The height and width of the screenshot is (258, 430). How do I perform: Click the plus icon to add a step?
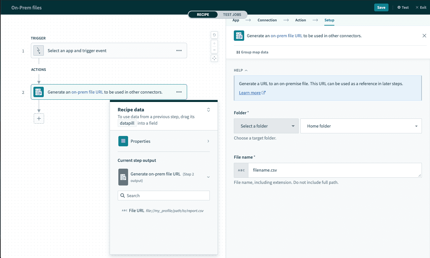pyautogui.click(x=39, y=118)
